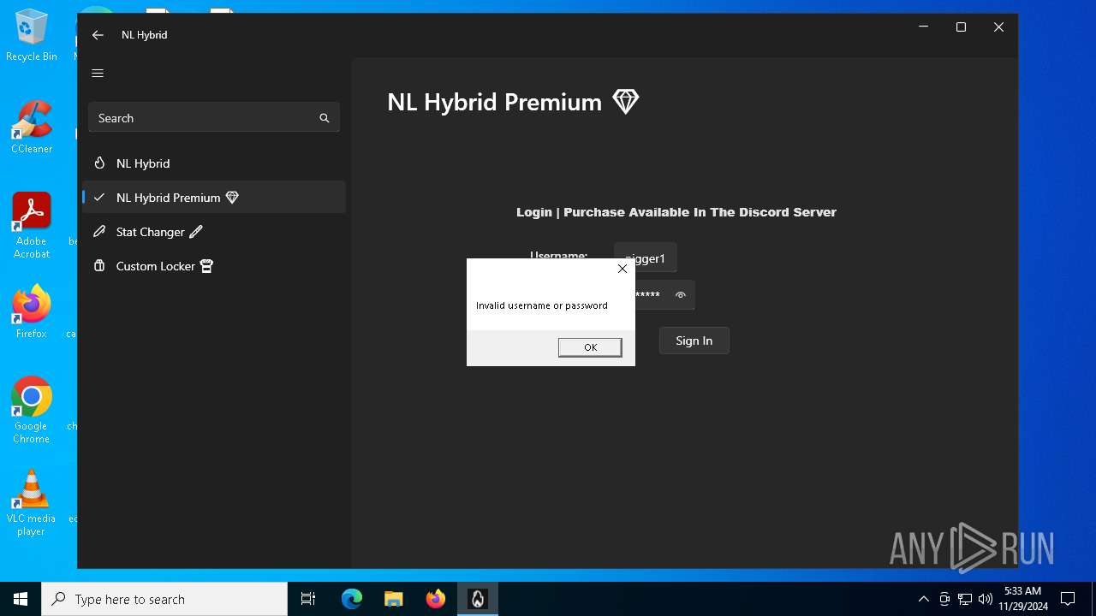This screenshot has height=616, width=1096.
Task: Open the network status tray icon
Action: tap(965, 599)
